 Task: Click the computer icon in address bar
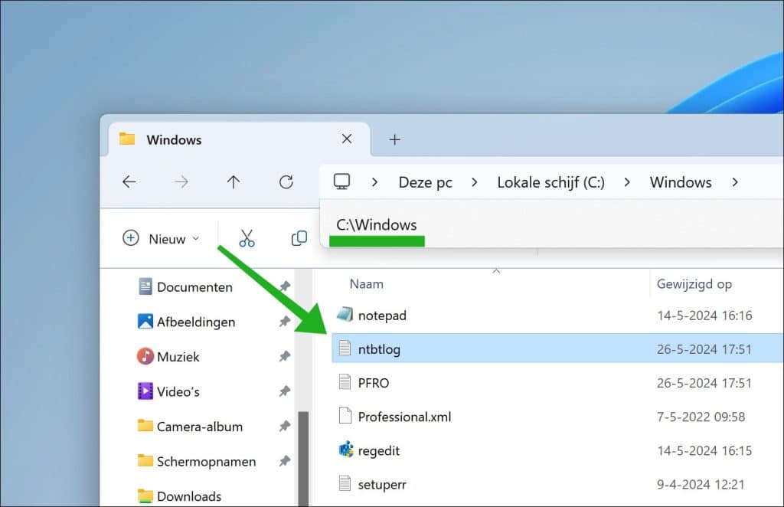pyautogui.click(x=342, y=182)
